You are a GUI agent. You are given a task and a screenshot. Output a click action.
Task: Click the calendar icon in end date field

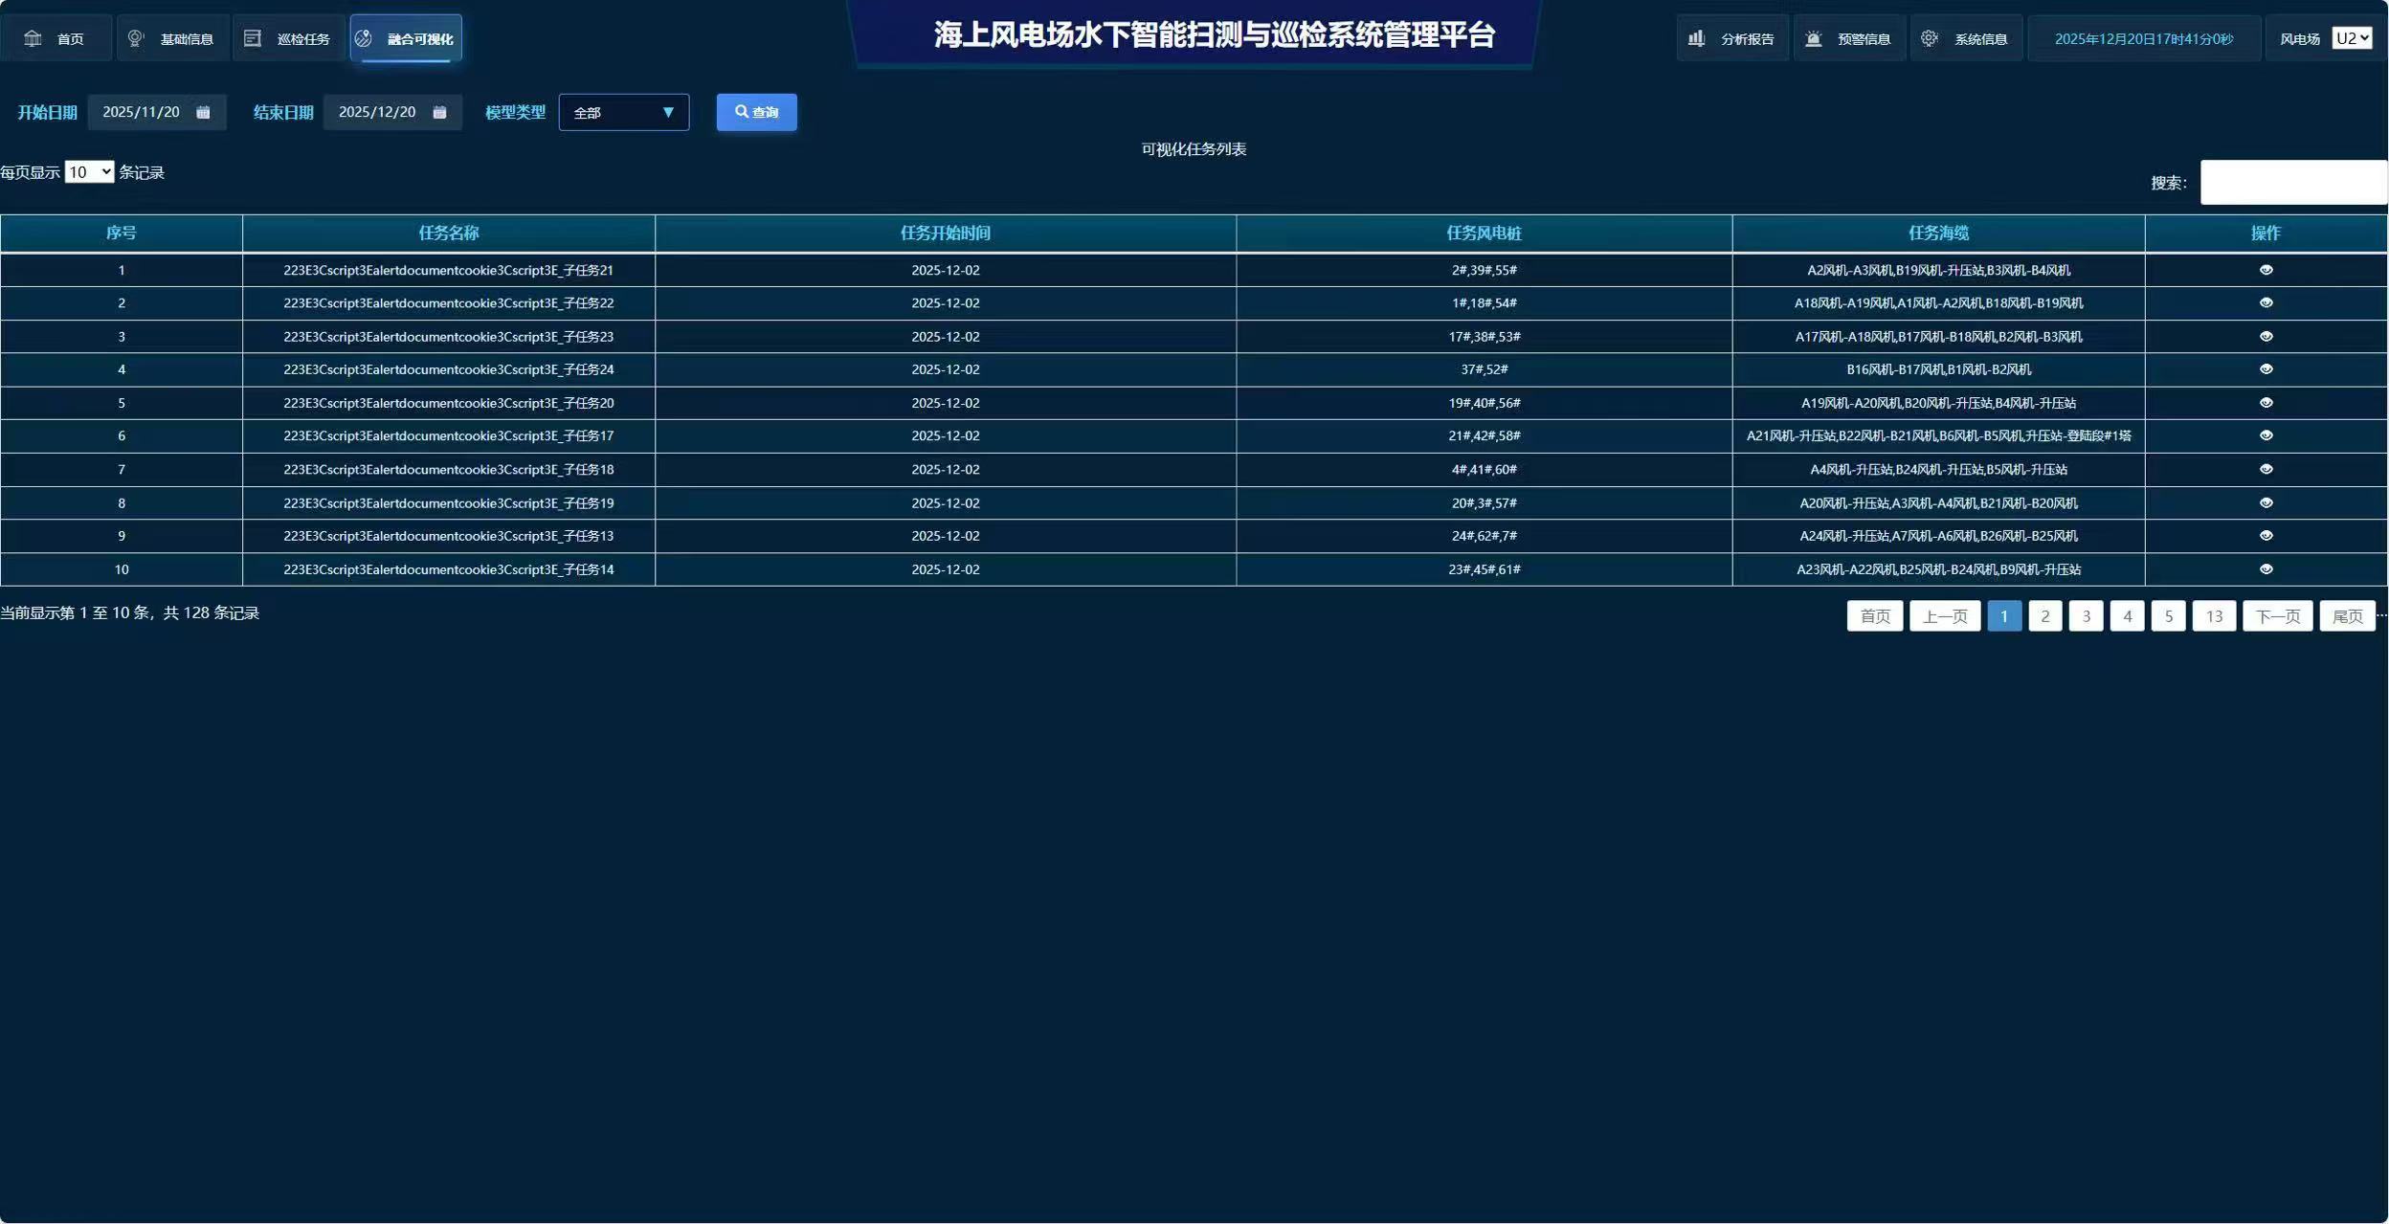click(439, 112)
